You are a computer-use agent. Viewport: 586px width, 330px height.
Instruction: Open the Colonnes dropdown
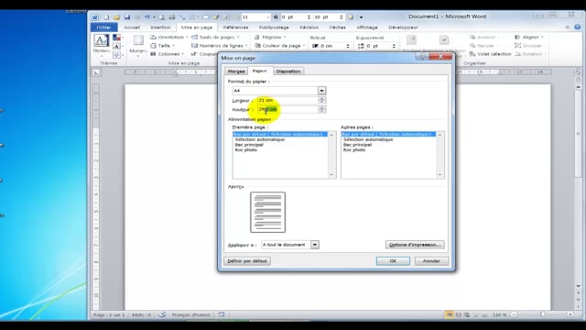[x=167, y=54]
